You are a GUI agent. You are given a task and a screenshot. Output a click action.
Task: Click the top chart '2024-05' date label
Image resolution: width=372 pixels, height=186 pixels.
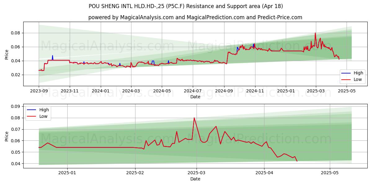pyautogui.click(x=162, y=91)
